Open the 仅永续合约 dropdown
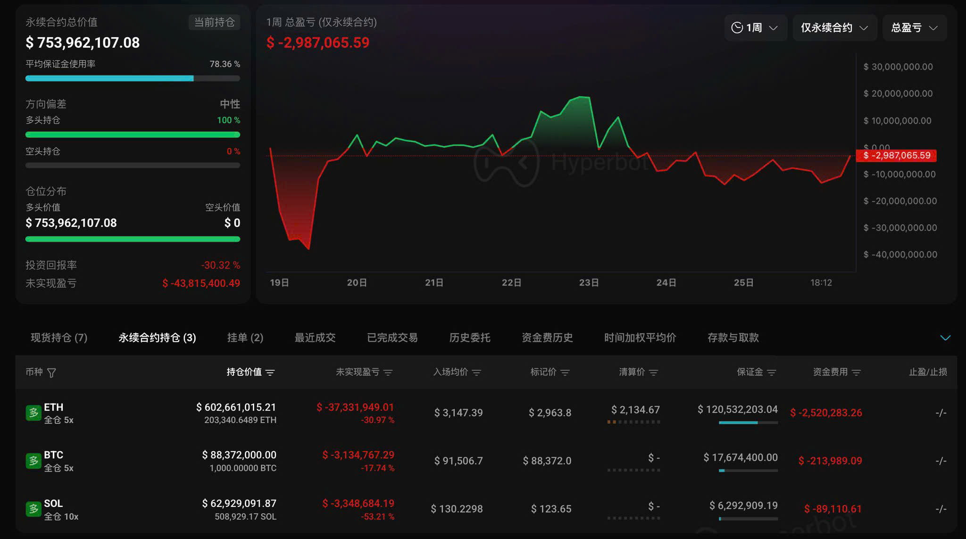 coord(834,28)
